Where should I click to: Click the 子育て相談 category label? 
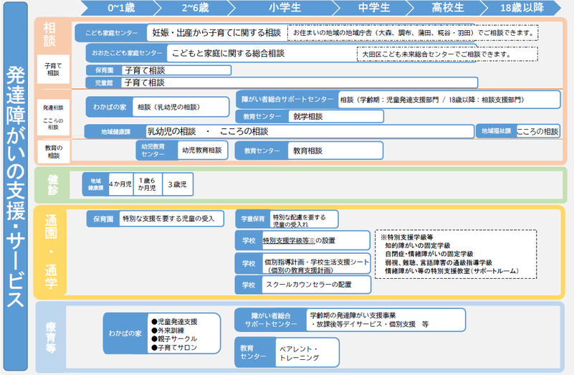tap(53, 70)
